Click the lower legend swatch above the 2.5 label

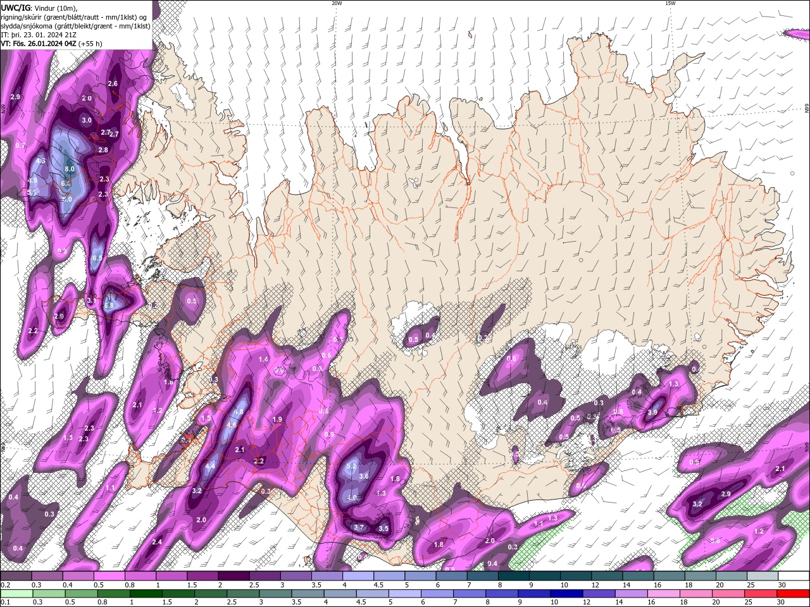pos(243,594)
